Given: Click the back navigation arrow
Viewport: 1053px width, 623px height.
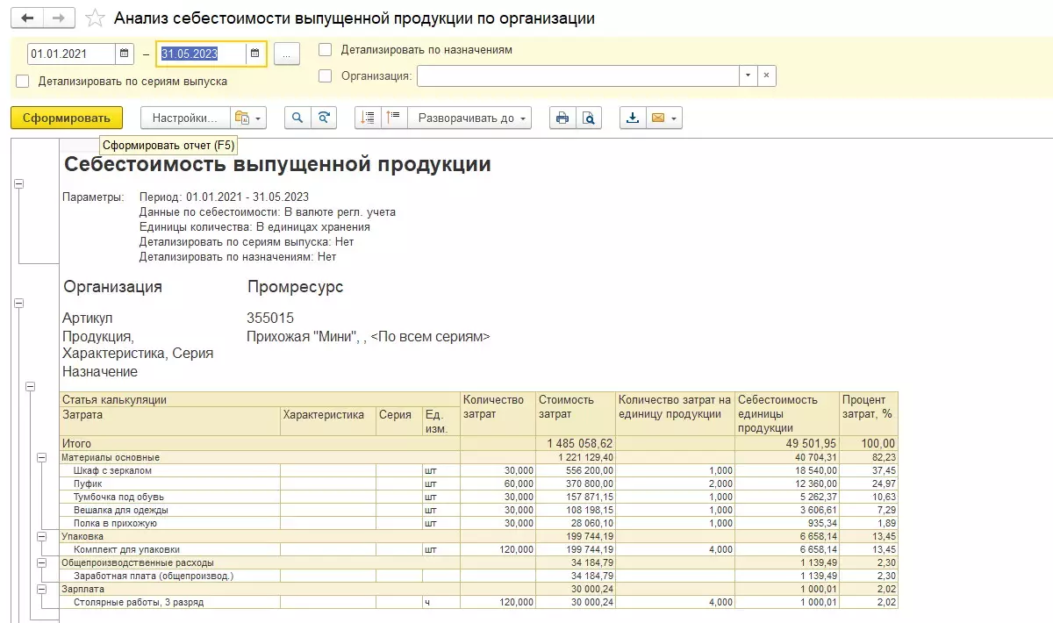Looking at the screenshot, I should pos(28,18).
